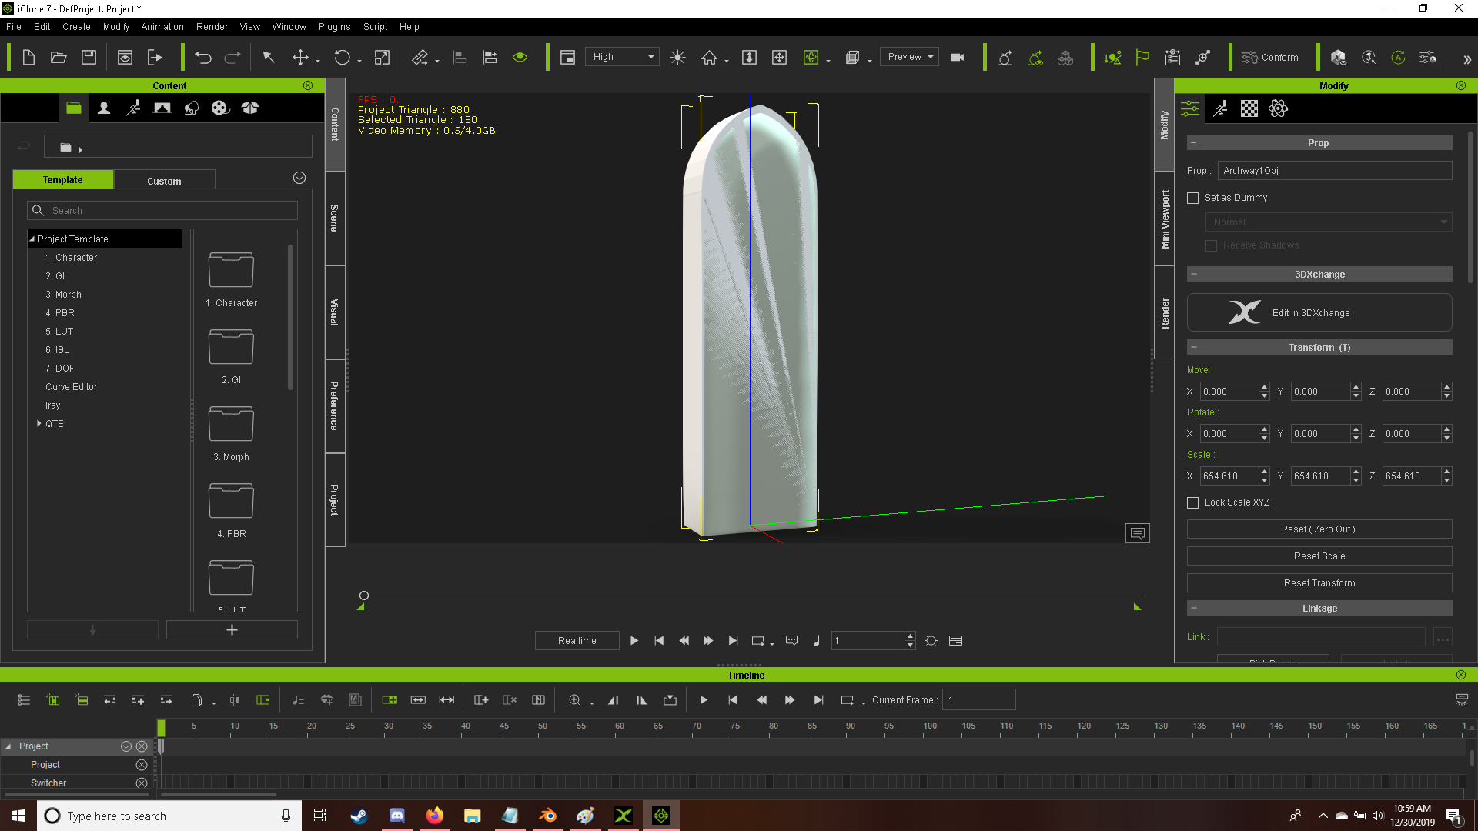This screenshot has width=1478, height=831.
Task: Click the Reset Scale button
Action: [1319, 556]
